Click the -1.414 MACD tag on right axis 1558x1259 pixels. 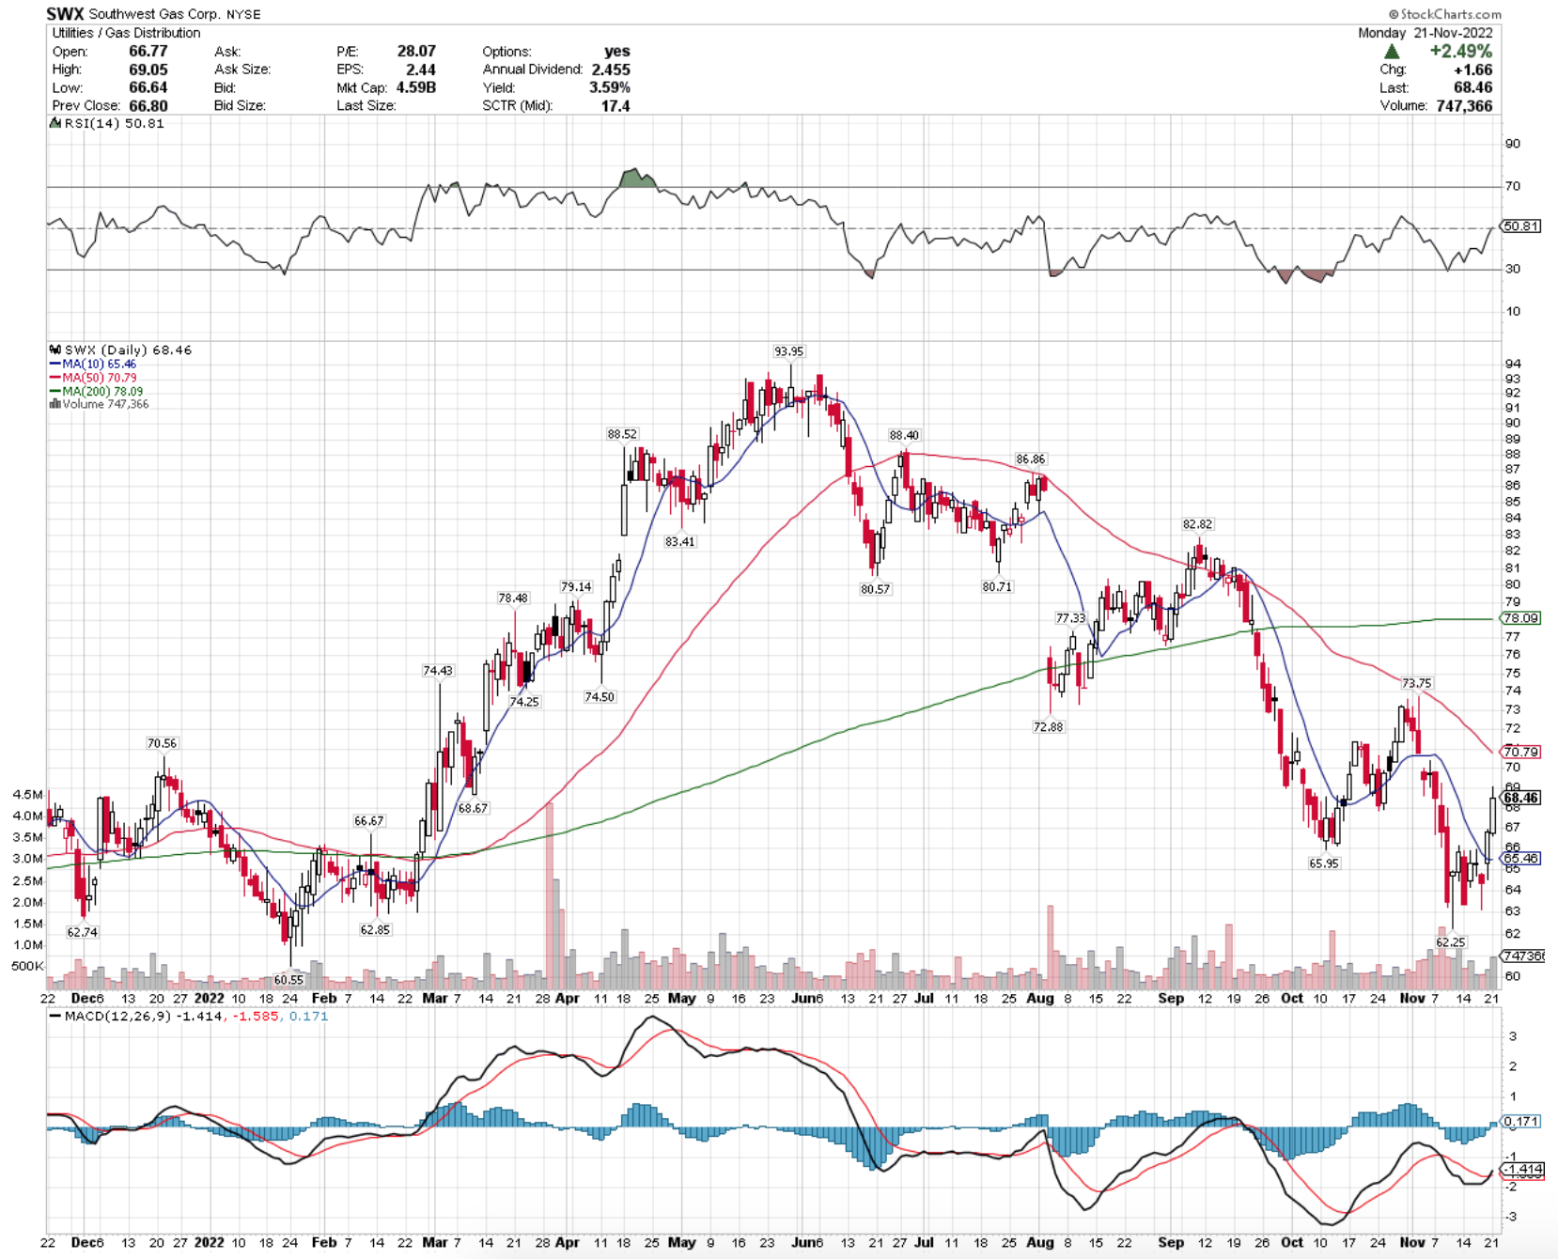[1523, 1170]
